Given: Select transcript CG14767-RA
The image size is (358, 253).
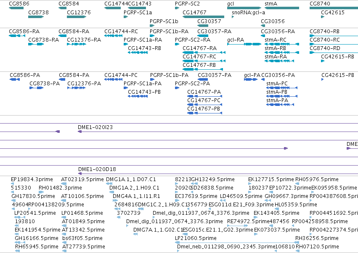Looking at the screenshot, I should [204, 53].
